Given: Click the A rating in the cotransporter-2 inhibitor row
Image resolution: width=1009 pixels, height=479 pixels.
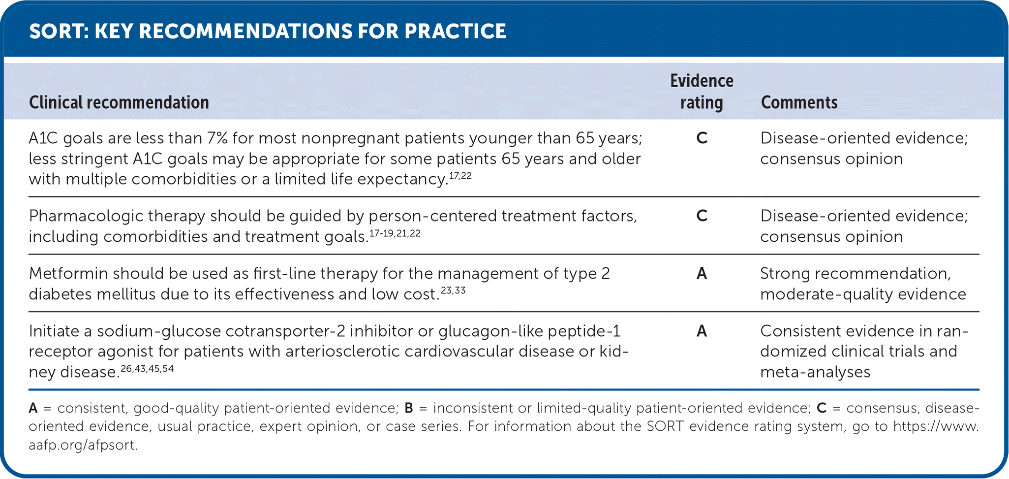Looking at the screenshot, I should pyautogui.click(x=702, y=331).
